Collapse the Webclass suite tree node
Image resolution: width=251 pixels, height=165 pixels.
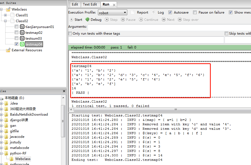tap(1, 9)
